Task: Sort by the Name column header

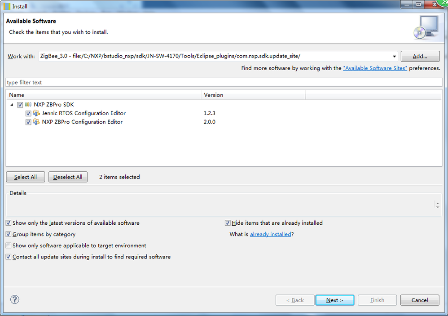Action: point(104,95)
